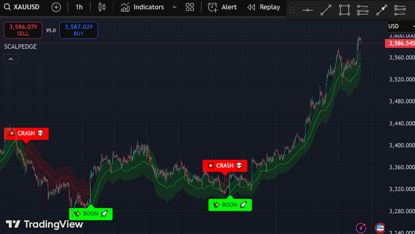Screen dimensions: 415x234
Task: Collapse the indicator legend chevron
Action: [11, 59]
